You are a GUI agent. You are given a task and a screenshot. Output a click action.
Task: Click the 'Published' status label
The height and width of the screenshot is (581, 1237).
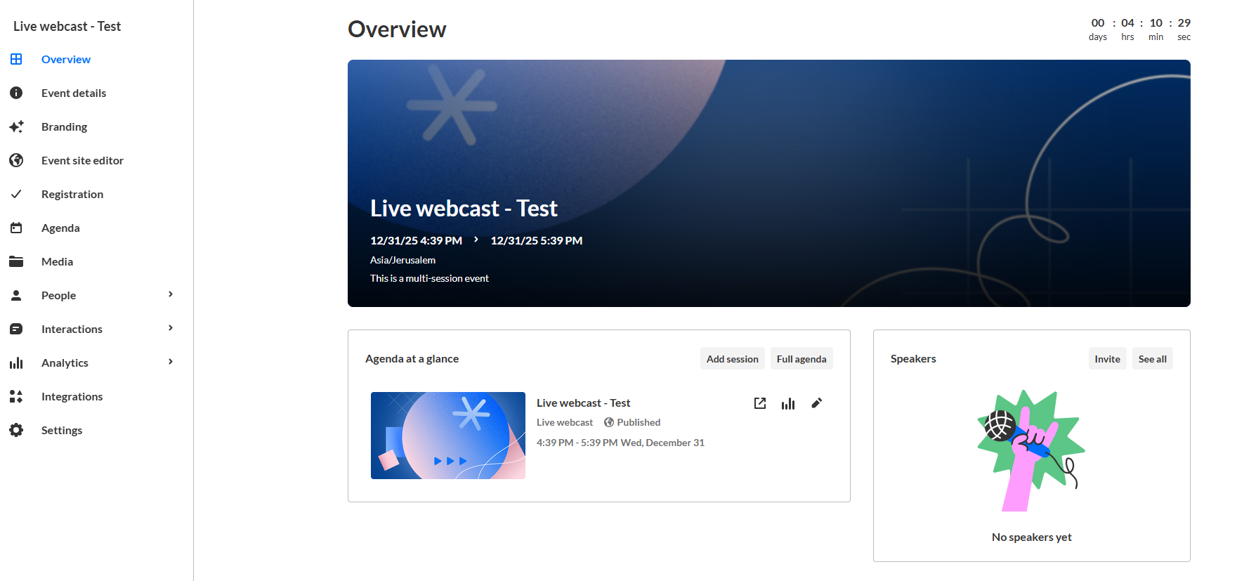pyautogui.click(x=639, y=422)
